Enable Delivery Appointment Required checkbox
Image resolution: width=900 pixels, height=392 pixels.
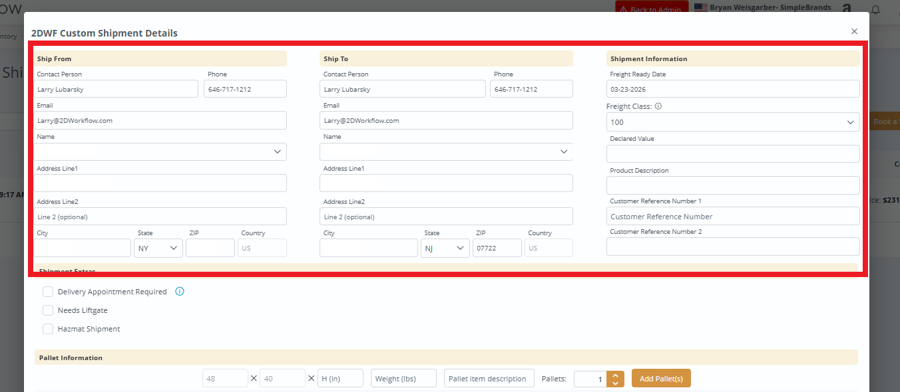pyautogui.click(x=48, y=292)
